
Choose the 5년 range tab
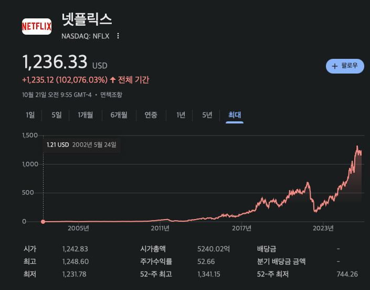207,115
